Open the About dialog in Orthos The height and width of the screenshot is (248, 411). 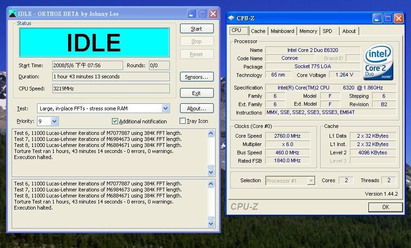click(197, 108)
